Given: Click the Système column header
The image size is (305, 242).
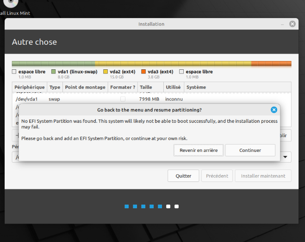Looking at the screenshot, I should tap(237, 87).
